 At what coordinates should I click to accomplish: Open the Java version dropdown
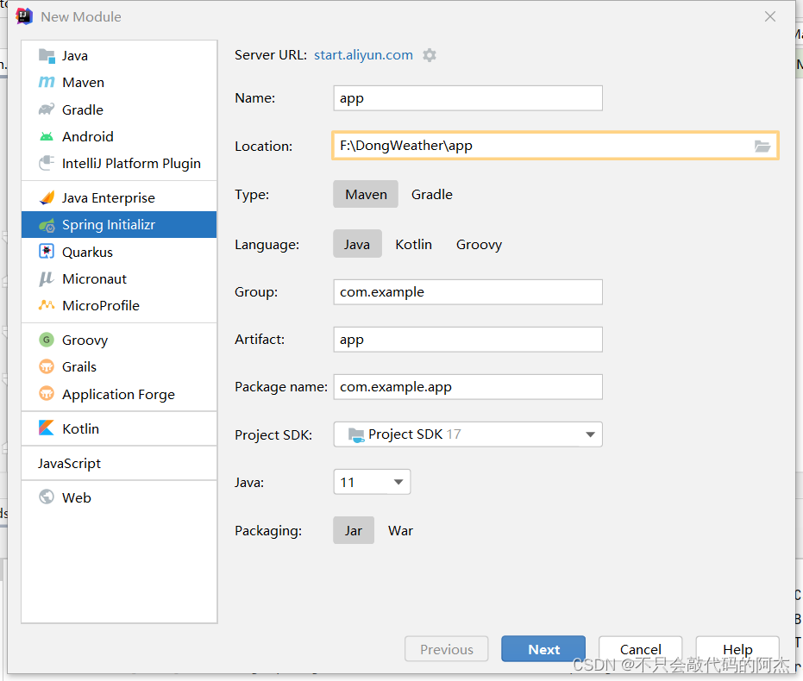pos(372,482)
